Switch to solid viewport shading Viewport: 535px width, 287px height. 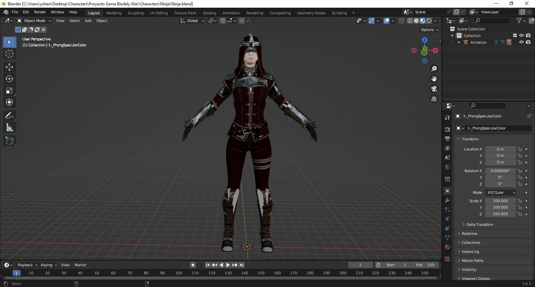[416, 21]
